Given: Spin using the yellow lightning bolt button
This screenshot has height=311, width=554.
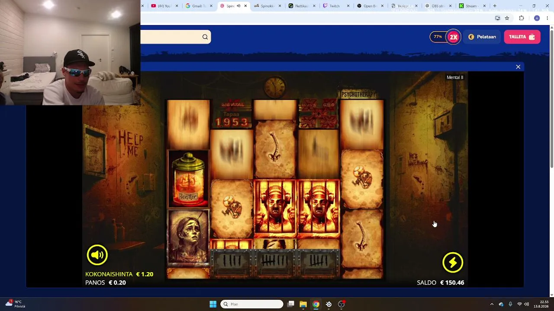Looking at the screenshot, I should (453, 262).
